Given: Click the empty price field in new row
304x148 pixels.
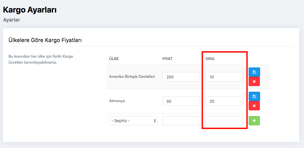Looking at the screenshot, I should 181,121.
